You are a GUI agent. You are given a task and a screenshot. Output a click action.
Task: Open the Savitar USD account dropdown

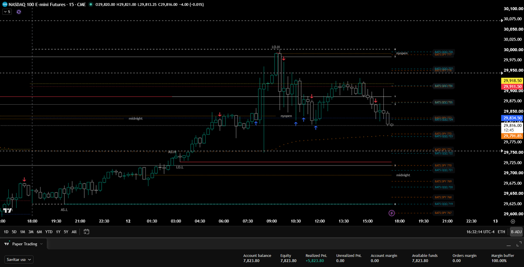[19, 260]
